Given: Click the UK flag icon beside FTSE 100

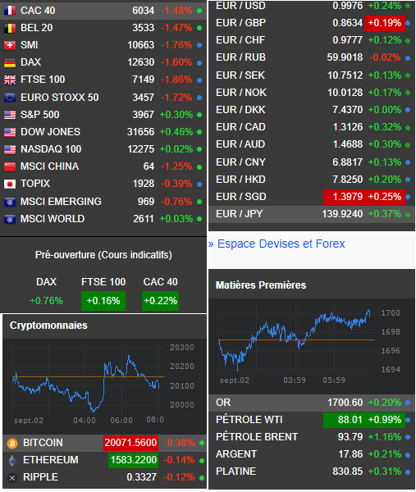Looking at the screenshot, I should (x=10, y=80).
